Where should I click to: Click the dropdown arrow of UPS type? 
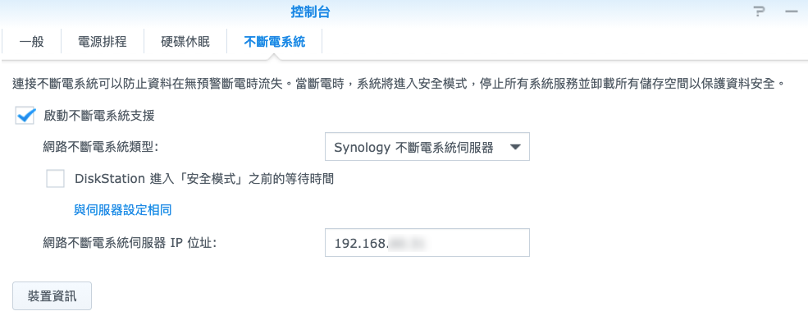coord(515,148)
